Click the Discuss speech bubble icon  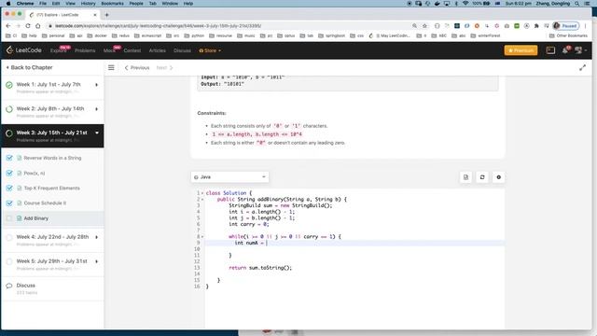tap(9, 286)
